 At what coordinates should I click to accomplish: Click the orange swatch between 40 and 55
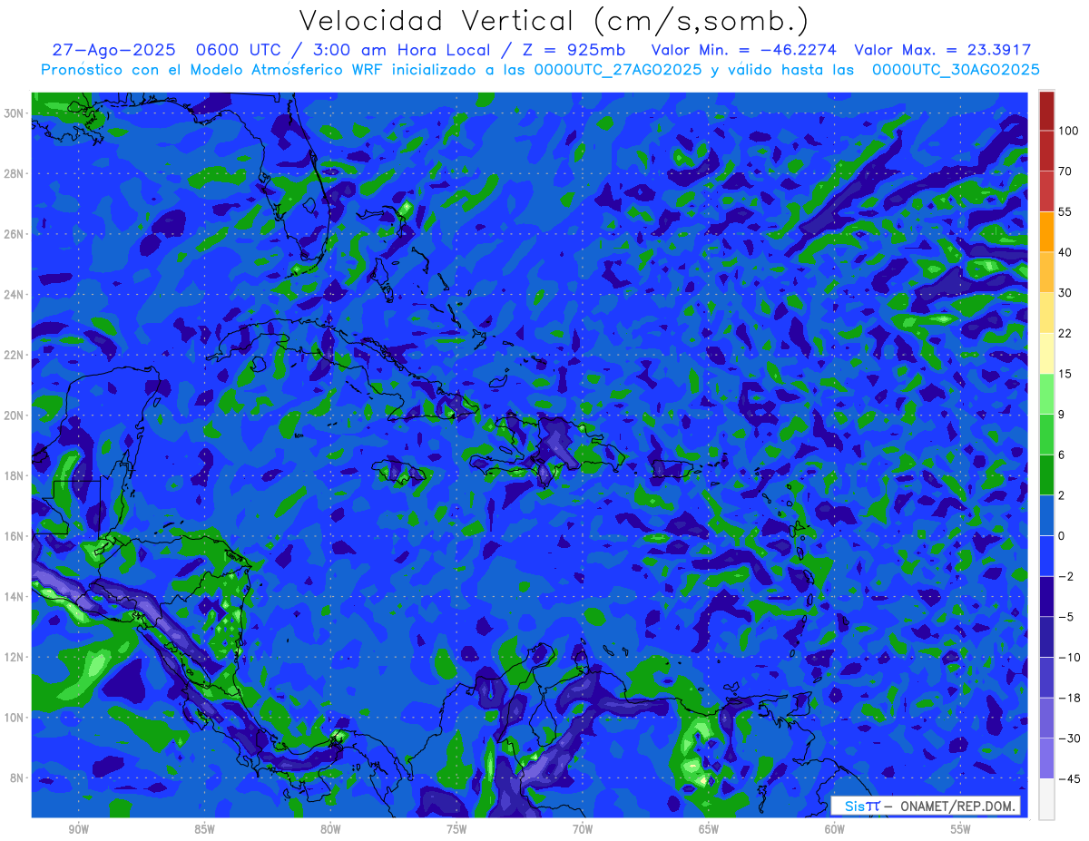(x=1046, y=231)
